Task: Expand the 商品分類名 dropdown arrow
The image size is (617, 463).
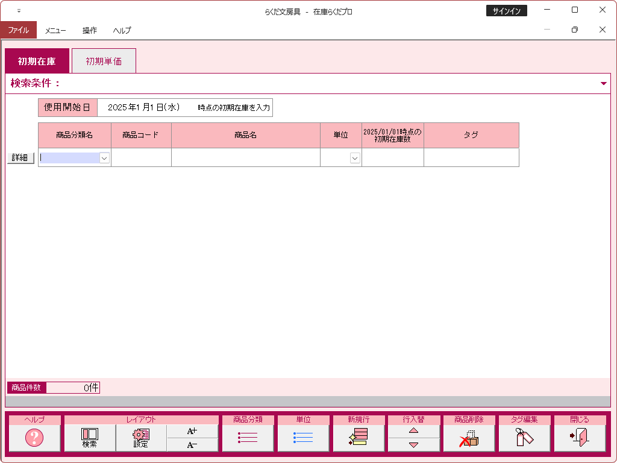Action: tap(104, 158)
